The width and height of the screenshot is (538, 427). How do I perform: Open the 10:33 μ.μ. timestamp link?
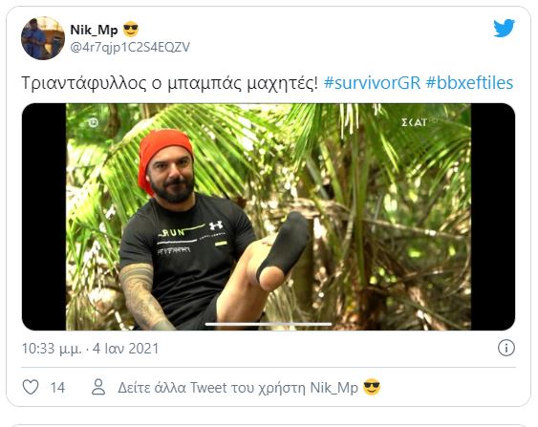pyautogui.click(x=52, y=349)
